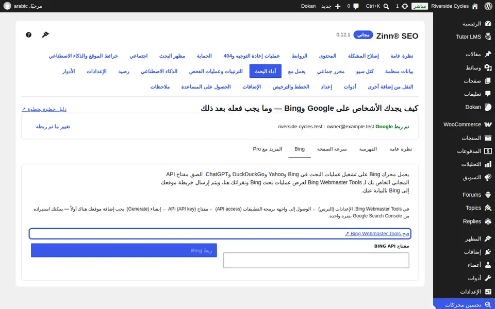The height and width of the screenshot is (309, 495).
Task: Open إصلاح المشكلة navigation item
Action: click(364, 56)
